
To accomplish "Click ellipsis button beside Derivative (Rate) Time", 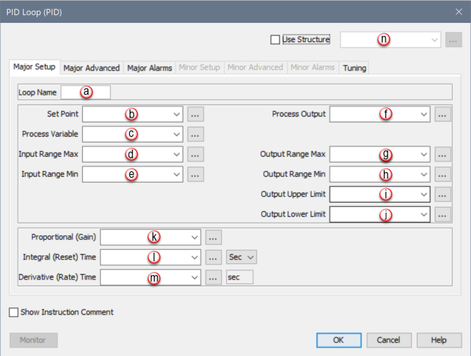I will 213,278.
